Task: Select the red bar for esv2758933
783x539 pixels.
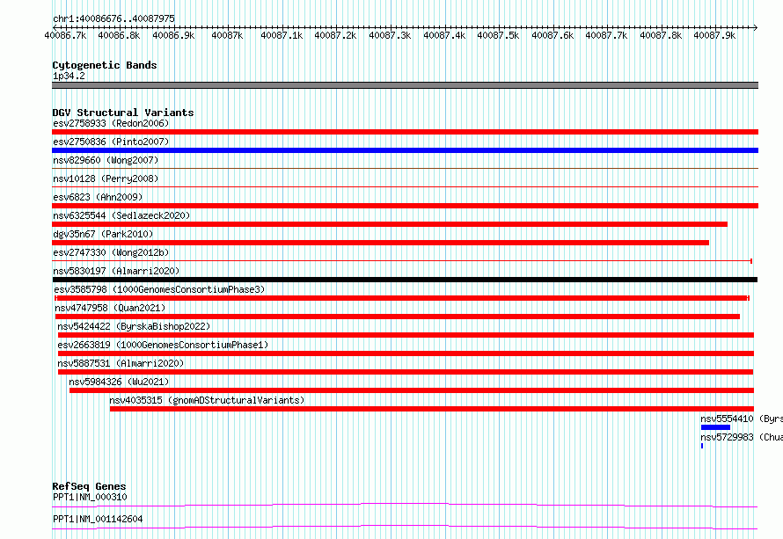Action: tap(405, 132)
